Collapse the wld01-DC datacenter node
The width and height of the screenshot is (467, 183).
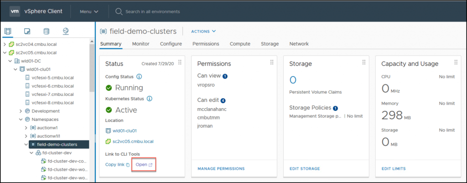pos(10,61)
